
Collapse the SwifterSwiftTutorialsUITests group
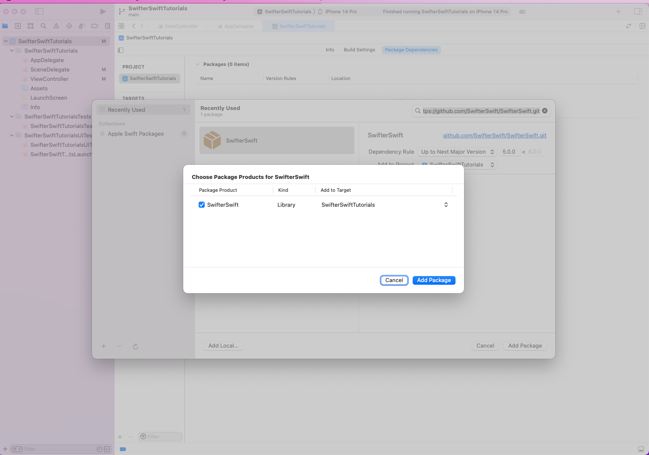(x=12, y=135)
